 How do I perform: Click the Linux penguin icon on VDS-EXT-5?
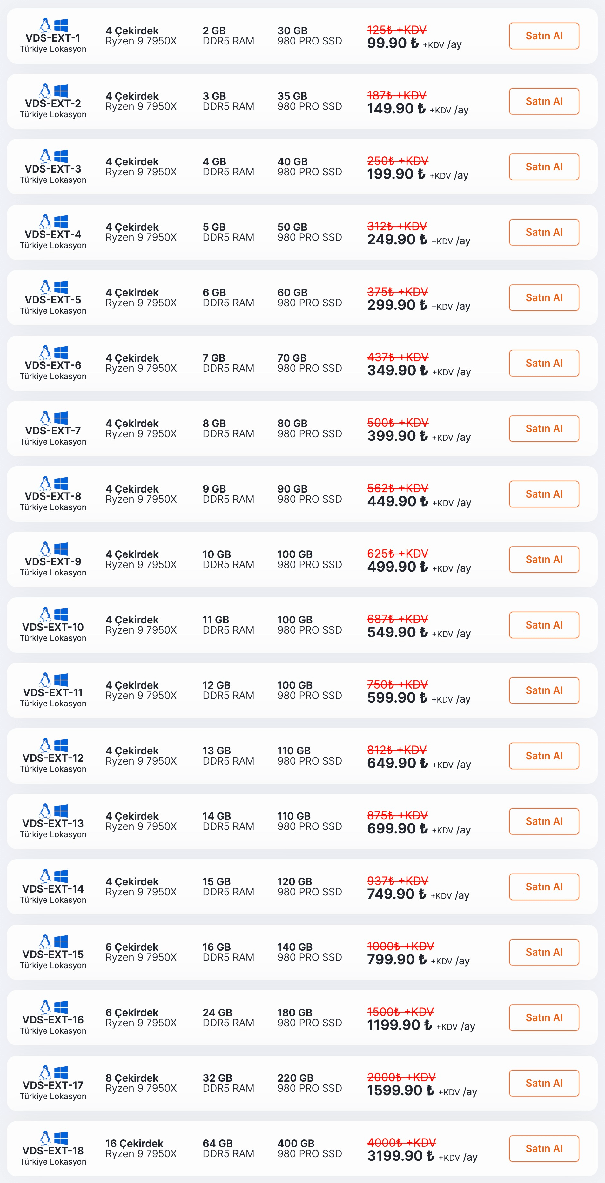[x=45, y=287]
